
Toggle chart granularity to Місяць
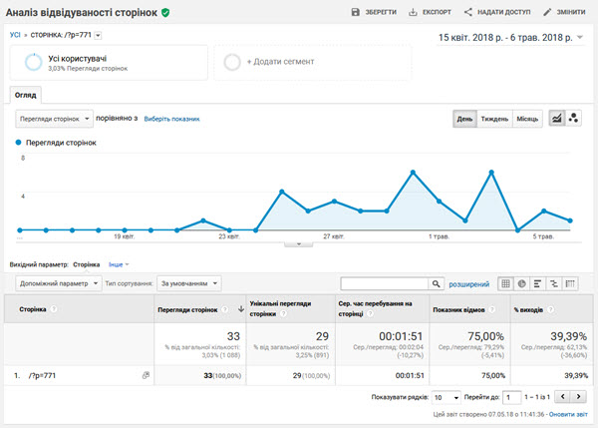[x=527, y=119]
